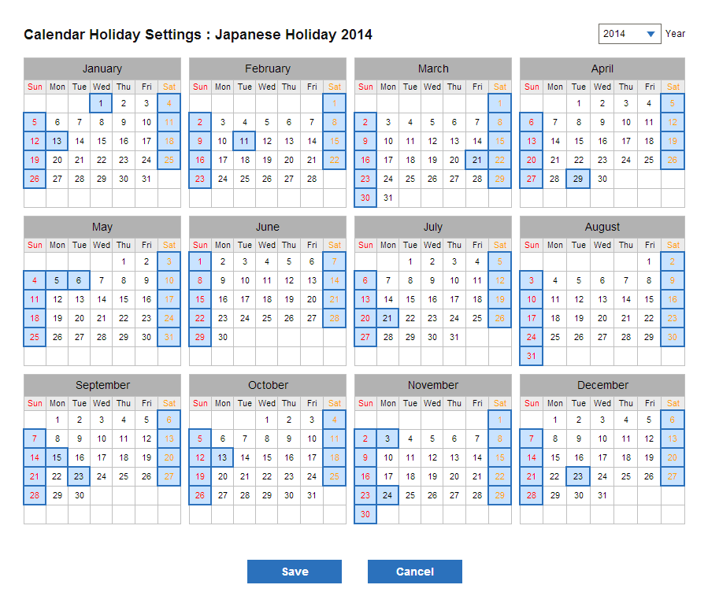Toggle July 21 holiday selection
This screenshot has width=708, height=607.
[387, 318]
